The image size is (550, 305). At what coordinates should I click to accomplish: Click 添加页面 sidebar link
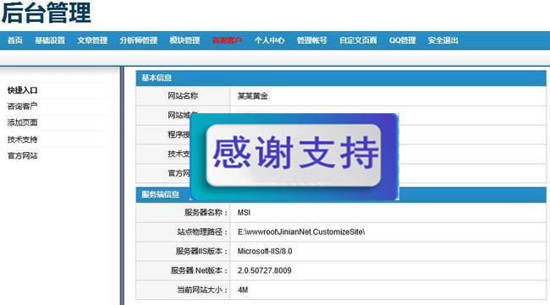click(x=22, y=123)
